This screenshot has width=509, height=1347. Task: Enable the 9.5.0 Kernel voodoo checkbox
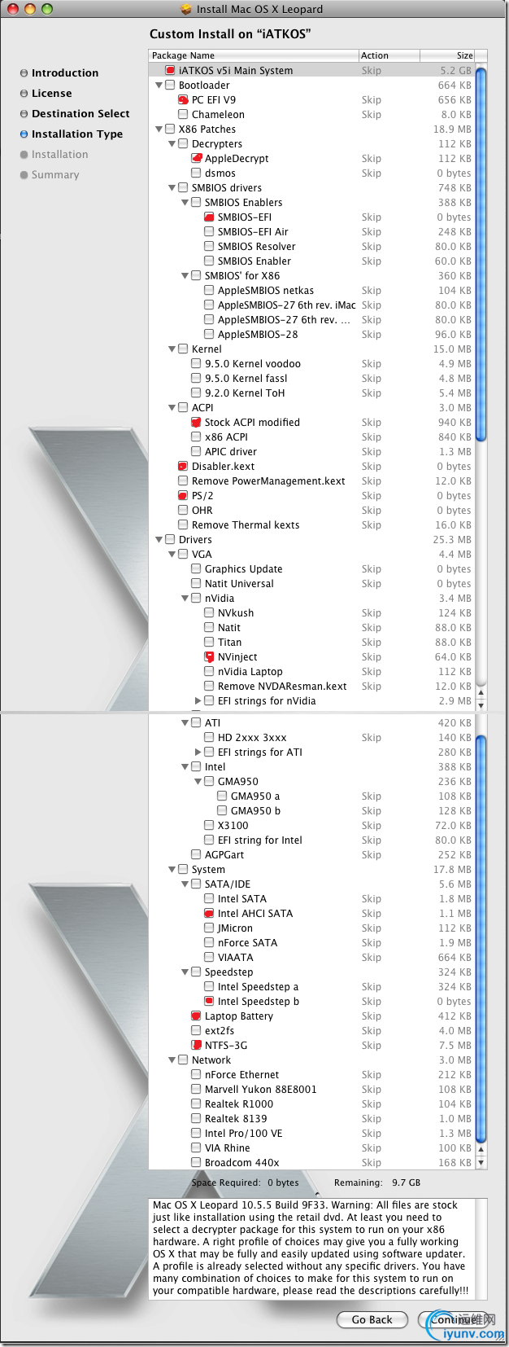pyautogui.click(x=196, y=364)
